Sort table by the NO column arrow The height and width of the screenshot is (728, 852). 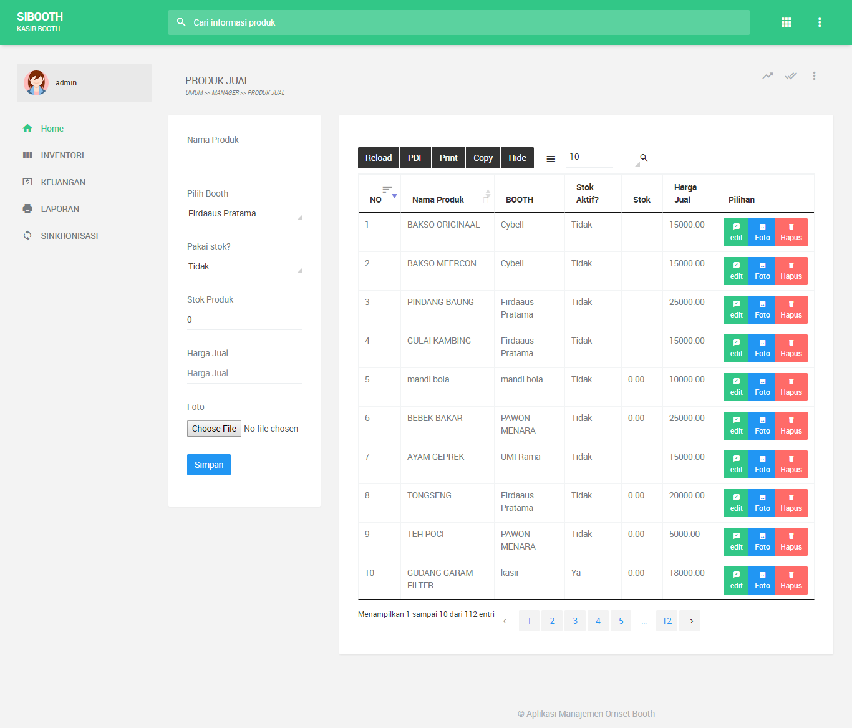(x=394, y=195)
